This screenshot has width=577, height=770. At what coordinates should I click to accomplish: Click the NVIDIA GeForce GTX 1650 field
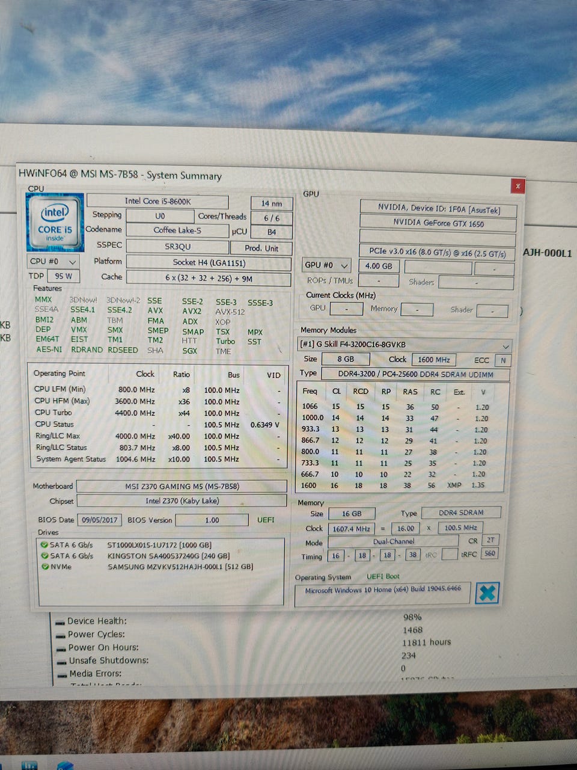[x=438, y=223]
